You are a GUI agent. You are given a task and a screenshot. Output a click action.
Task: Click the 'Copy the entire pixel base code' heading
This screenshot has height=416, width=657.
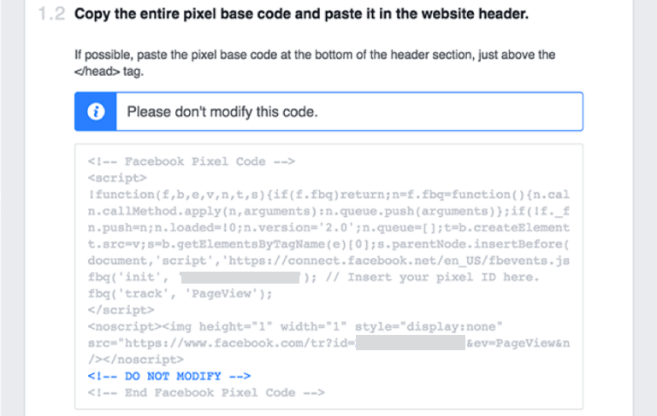[x=301, y=14]
